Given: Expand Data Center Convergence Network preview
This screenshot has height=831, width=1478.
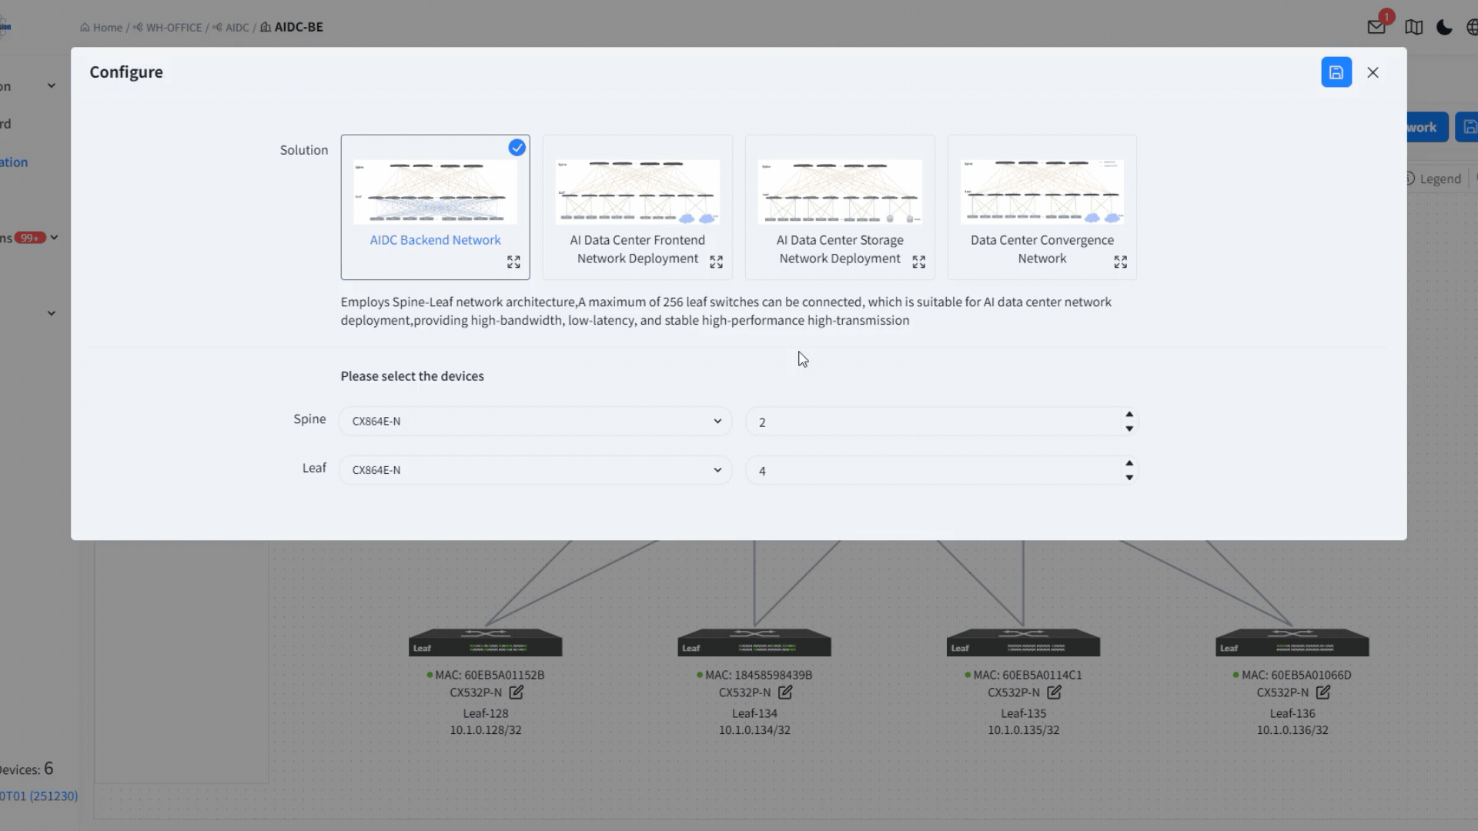Looking at the screenshot, I should tap(1120, 262).
